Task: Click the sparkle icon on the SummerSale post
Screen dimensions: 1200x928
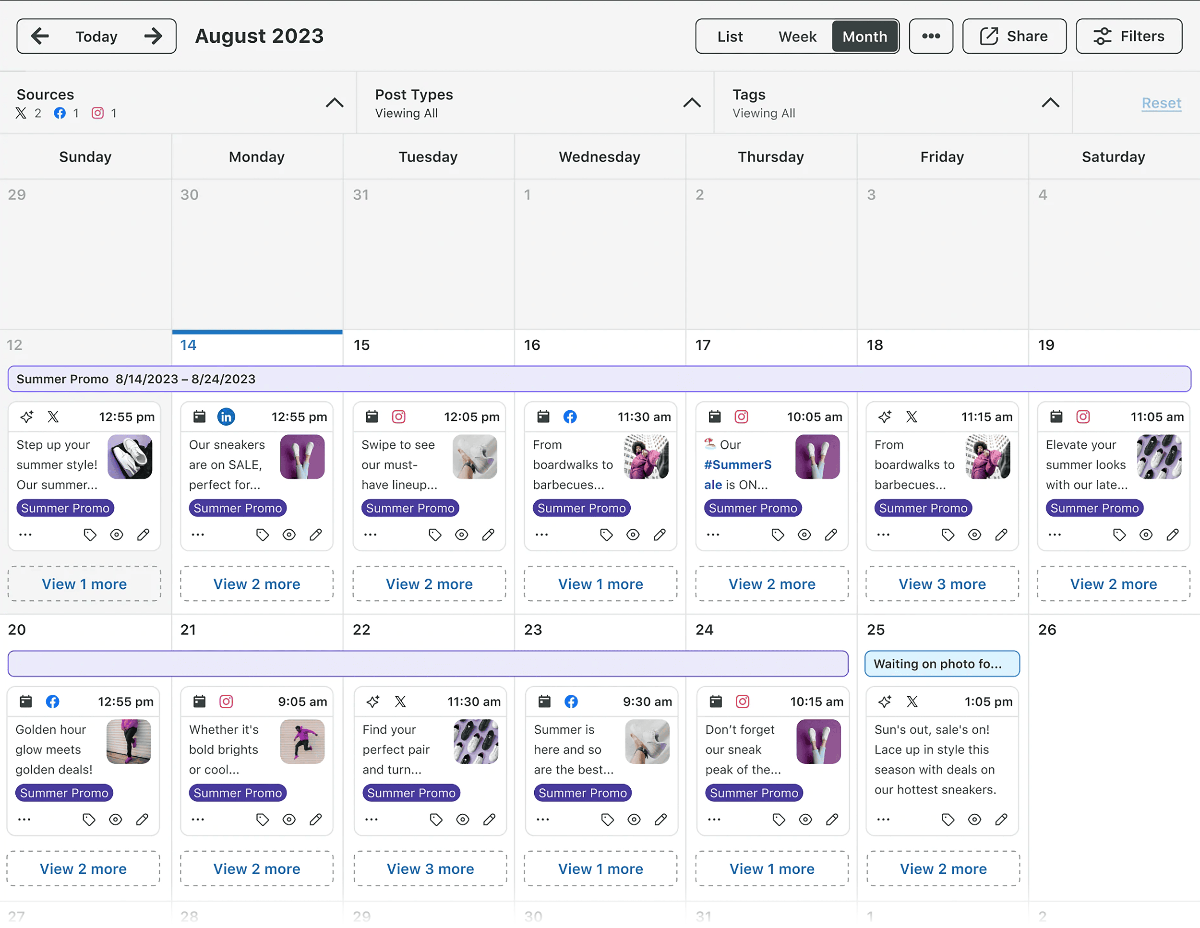Action: [714, 417]
